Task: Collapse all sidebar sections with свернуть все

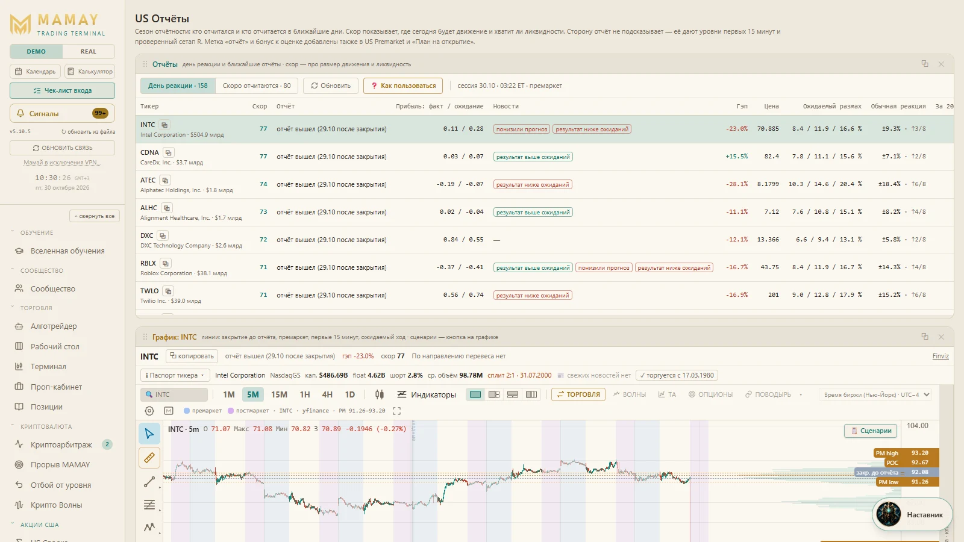Action: pos(95,216)
